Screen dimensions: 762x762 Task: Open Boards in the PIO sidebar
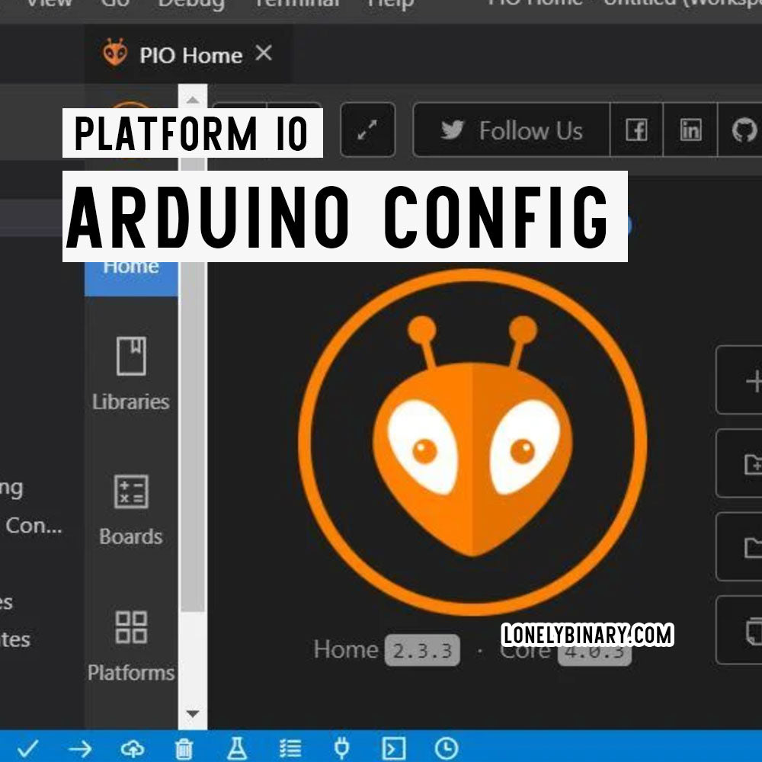tap(130, 510)
